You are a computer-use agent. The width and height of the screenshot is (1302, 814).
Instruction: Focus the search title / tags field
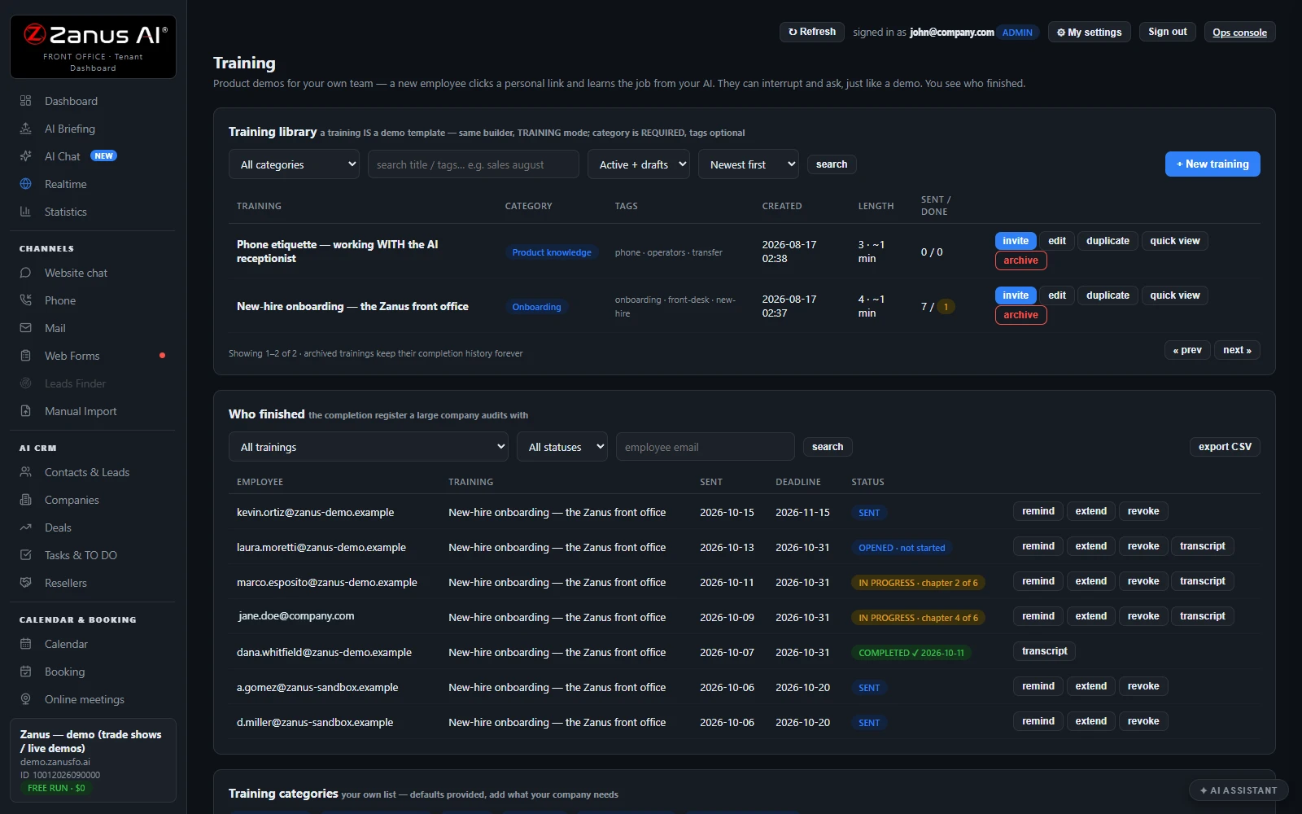[x=474, y=164]
